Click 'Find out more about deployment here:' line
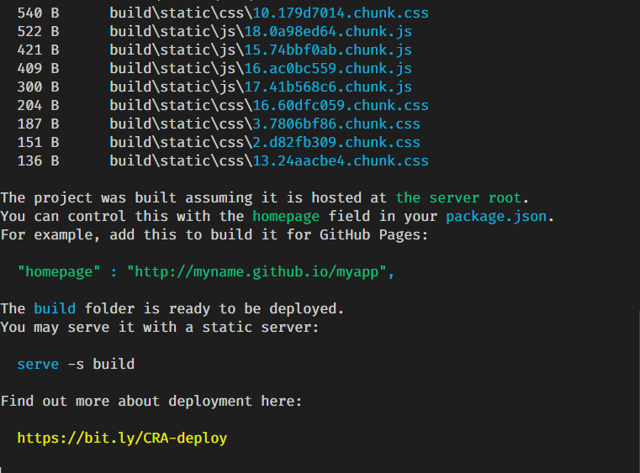Screen dimensions: 640x473 (x=151, y=402)
